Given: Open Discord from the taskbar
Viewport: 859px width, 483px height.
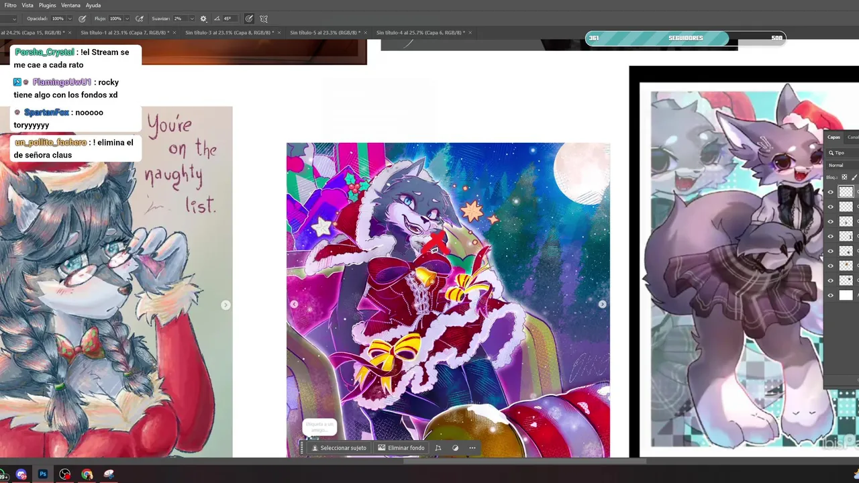Looking at the screenshot, I should coord(21,474).
